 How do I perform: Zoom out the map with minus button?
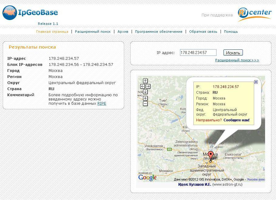[145, 103]
